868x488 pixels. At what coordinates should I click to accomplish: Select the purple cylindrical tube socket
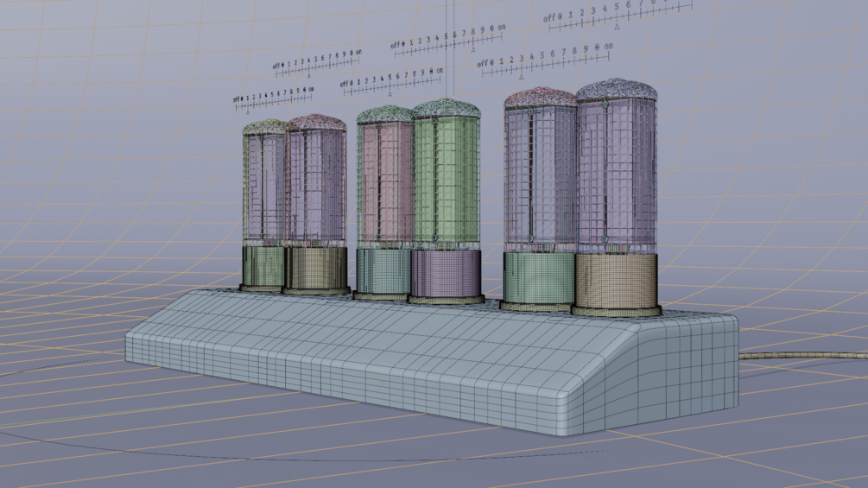(447, 274)
